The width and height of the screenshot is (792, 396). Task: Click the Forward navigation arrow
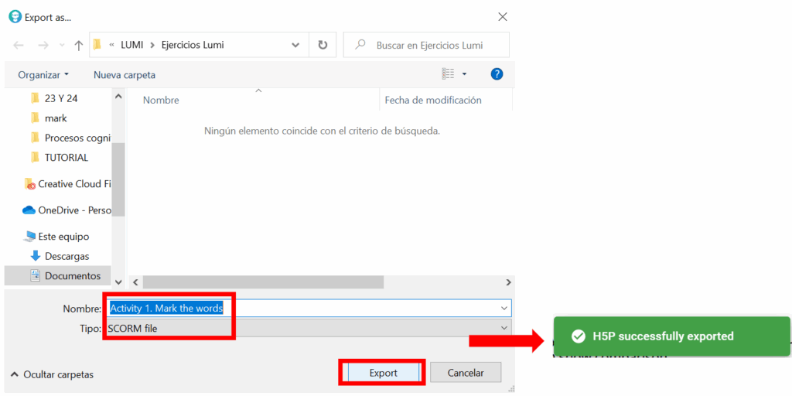coord(43,46)
